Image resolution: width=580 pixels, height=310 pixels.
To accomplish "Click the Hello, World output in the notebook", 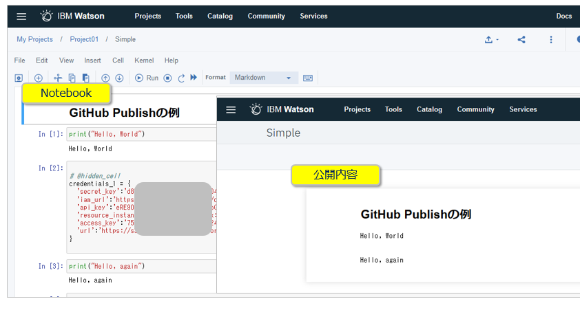I will tap(90, 148).
